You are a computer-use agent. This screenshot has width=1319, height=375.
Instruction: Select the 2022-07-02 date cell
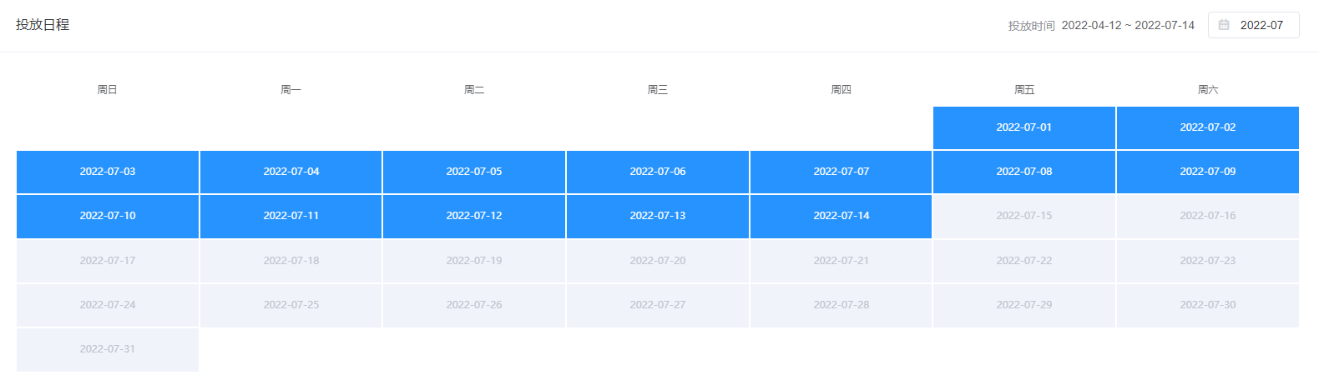tap(1208, 127)
